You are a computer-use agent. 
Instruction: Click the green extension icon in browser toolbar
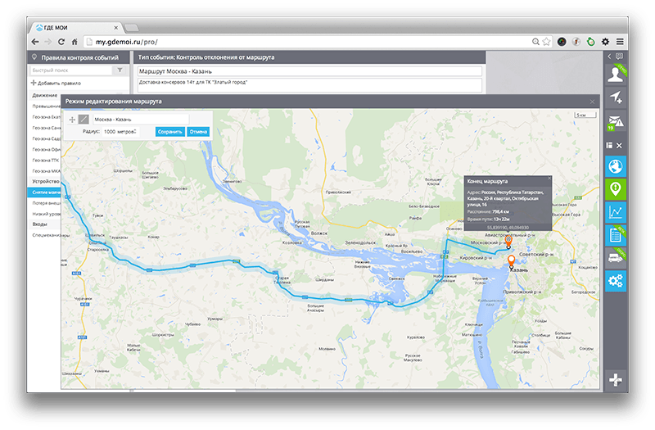pyautogui.click(x=590, y=42)
